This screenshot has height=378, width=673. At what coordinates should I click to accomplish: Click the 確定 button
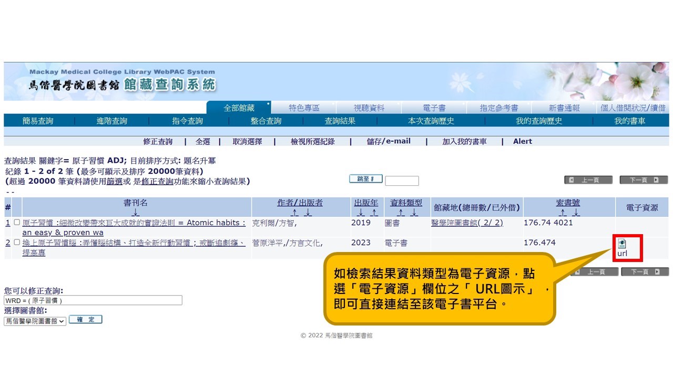click(x=85, y=320)
